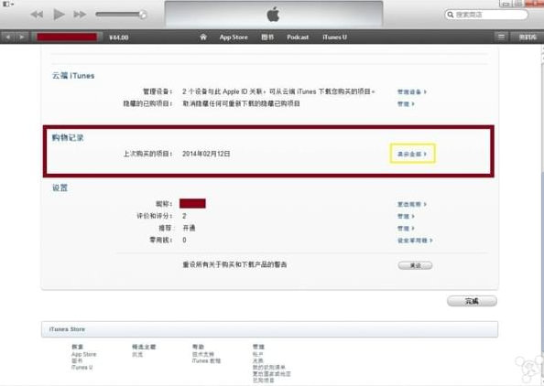This screenshot has height=386, width=544.
Task: Click 管理 link for reviews and ratings
Action: pos(406,216)
